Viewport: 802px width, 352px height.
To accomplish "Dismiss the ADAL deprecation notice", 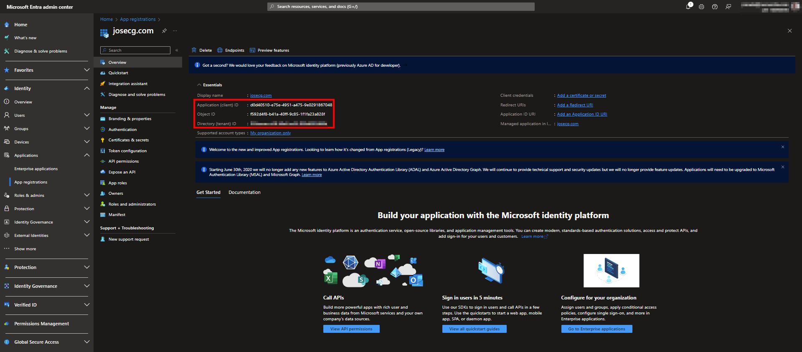I will click(x=782, y=167).
